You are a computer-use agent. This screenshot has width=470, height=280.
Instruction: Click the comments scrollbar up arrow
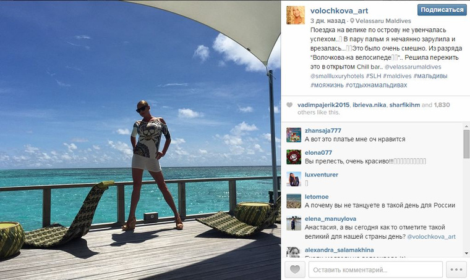466,126
